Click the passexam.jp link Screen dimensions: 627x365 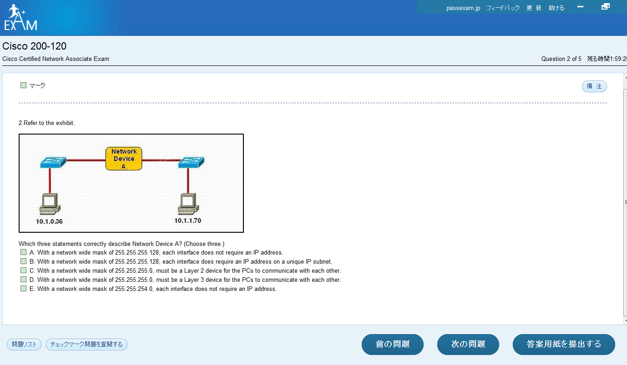[463, 8]
